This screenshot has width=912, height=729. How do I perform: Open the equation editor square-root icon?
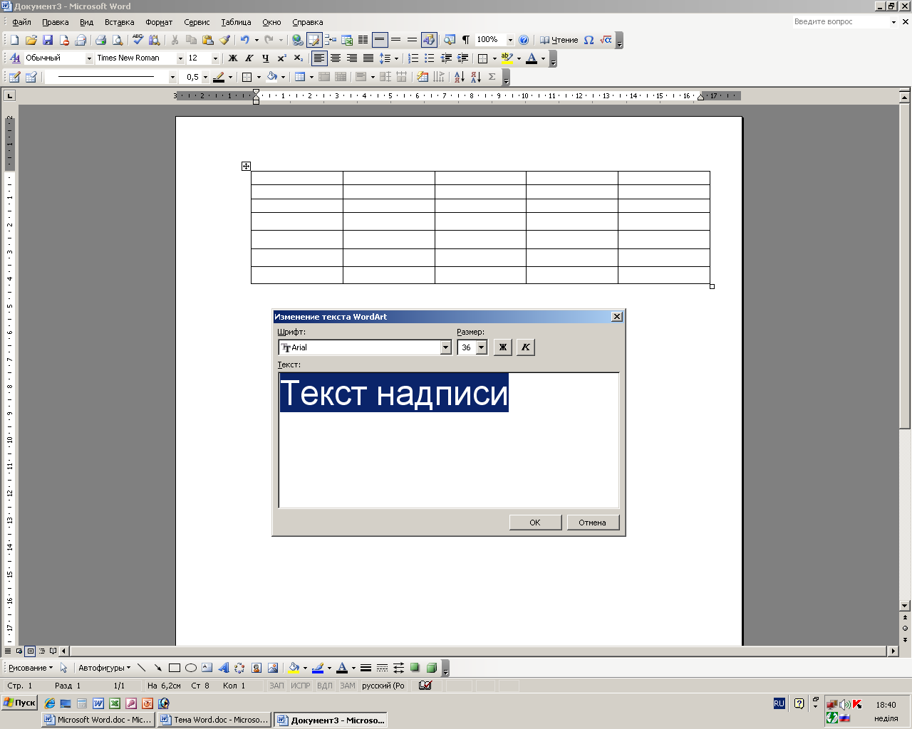606,40
